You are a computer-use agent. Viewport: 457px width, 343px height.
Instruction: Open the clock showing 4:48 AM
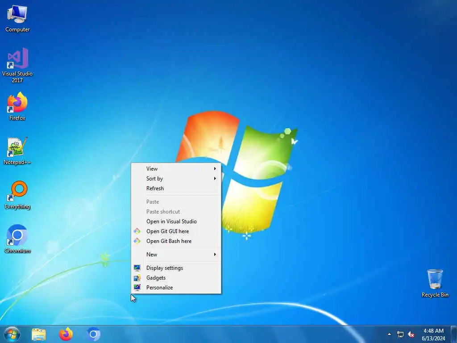(x=433, y=335)
